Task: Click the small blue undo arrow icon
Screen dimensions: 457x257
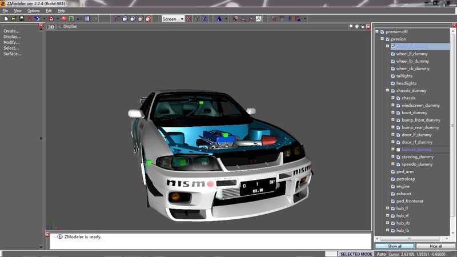Action: pyautogui.click(x=79, y=19)
